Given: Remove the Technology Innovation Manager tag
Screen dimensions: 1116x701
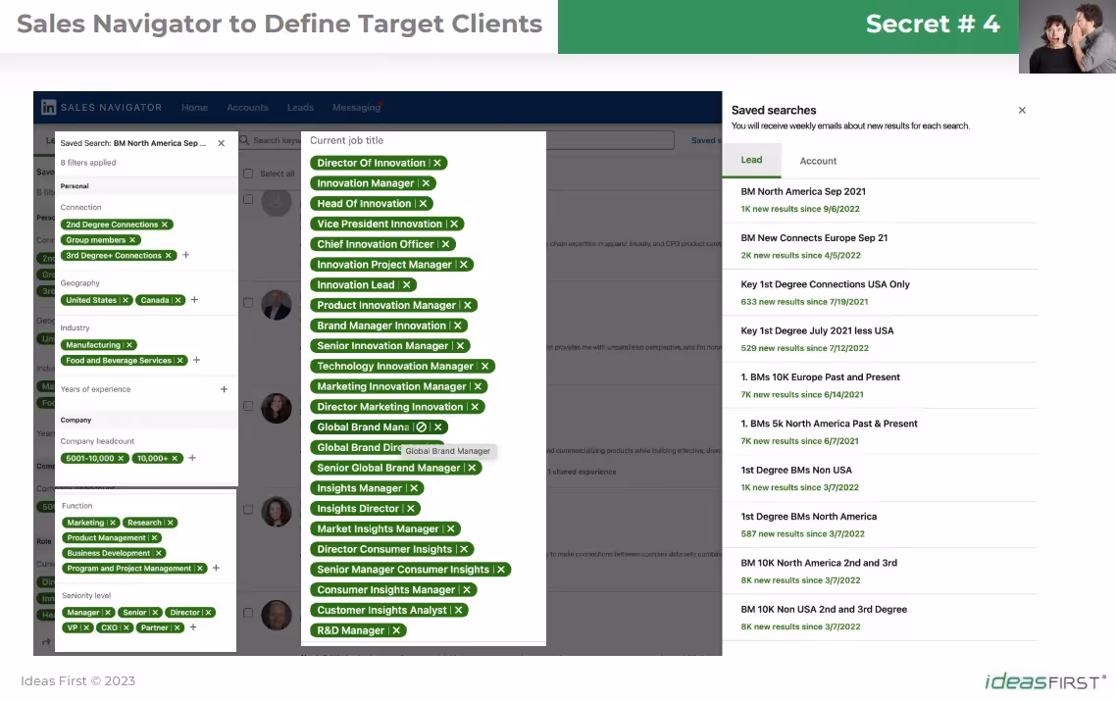Looking at the screenshot, I should coord(484,366).
